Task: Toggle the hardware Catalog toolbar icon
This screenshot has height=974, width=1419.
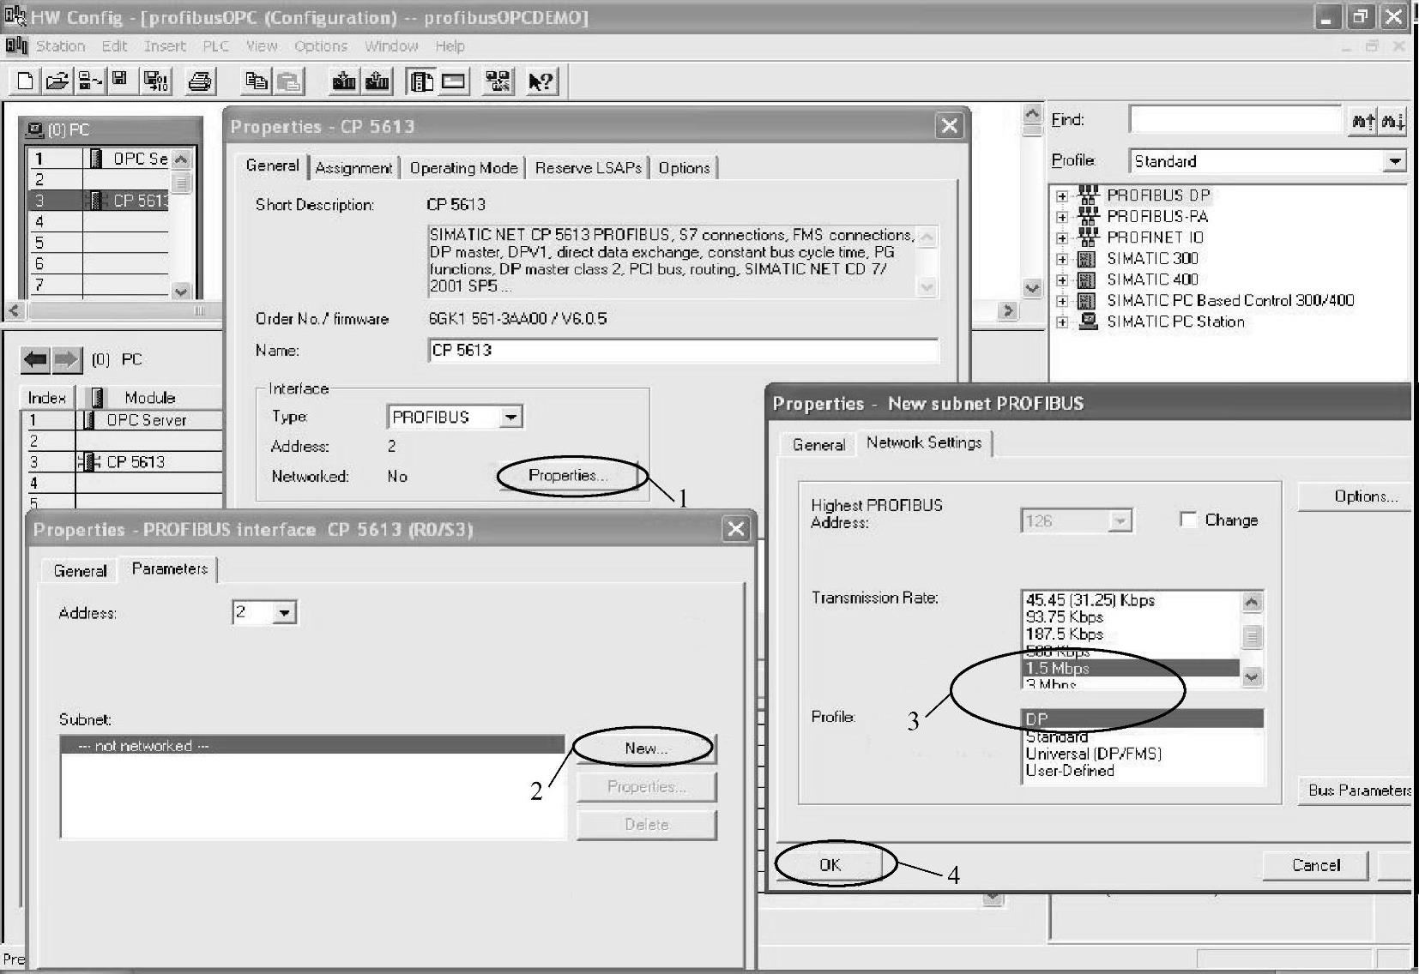Action: (x=421, y=81)
